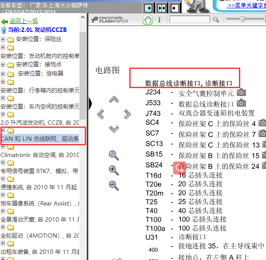Expand the CAN 和 LIN 总线联网 node
Image resolution: width=266 pixels, height=260 pixels.
(x=3, y=130)
